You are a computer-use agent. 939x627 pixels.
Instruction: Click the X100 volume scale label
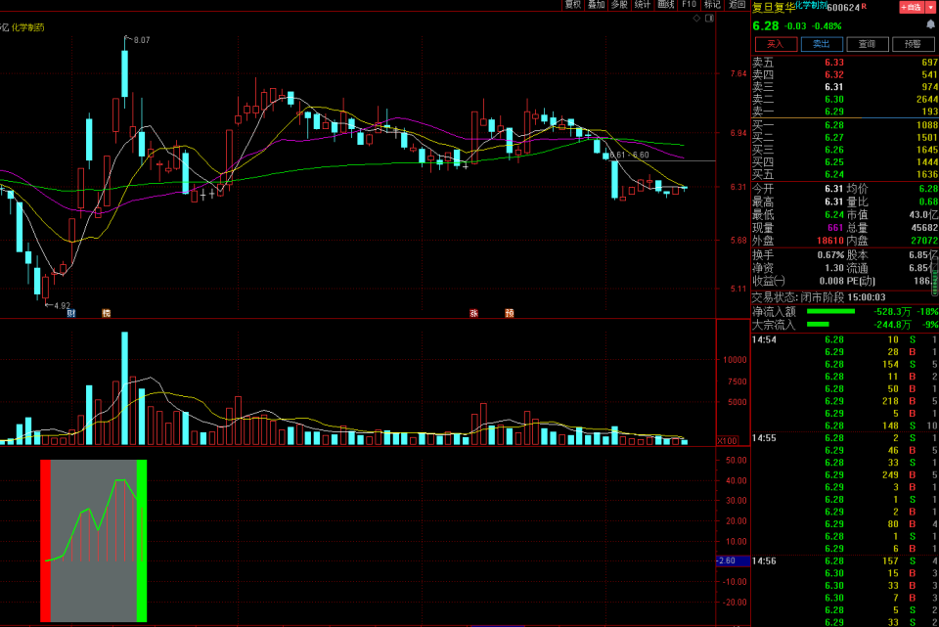[x=727, y=440]
